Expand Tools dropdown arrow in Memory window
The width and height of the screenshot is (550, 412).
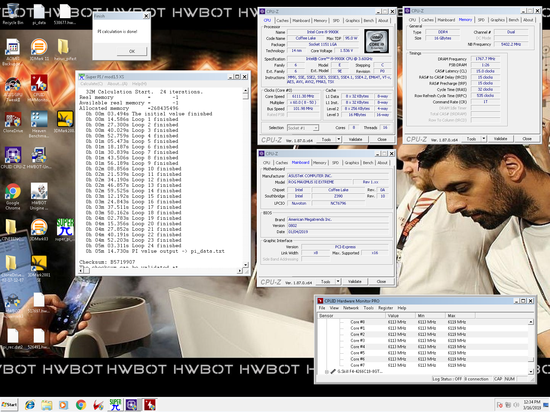[x=484, y=138]
